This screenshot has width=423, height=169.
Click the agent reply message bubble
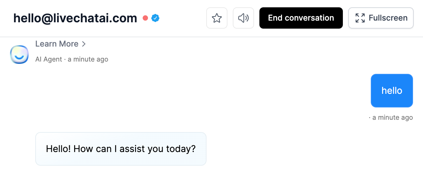121,149
